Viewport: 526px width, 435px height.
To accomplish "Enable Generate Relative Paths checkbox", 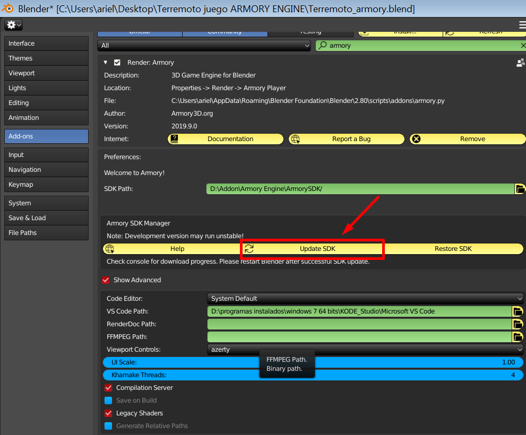I will tap(108, 426).
